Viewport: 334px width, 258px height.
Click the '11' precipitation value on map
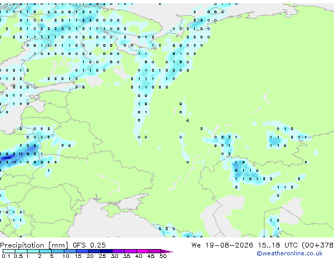tap(21, 154)
